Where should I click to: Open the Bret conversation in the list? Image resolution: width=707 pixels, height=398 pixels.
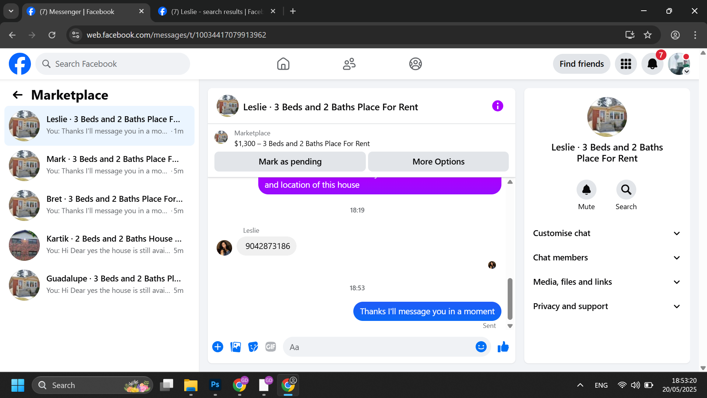[x=99, y=205]
